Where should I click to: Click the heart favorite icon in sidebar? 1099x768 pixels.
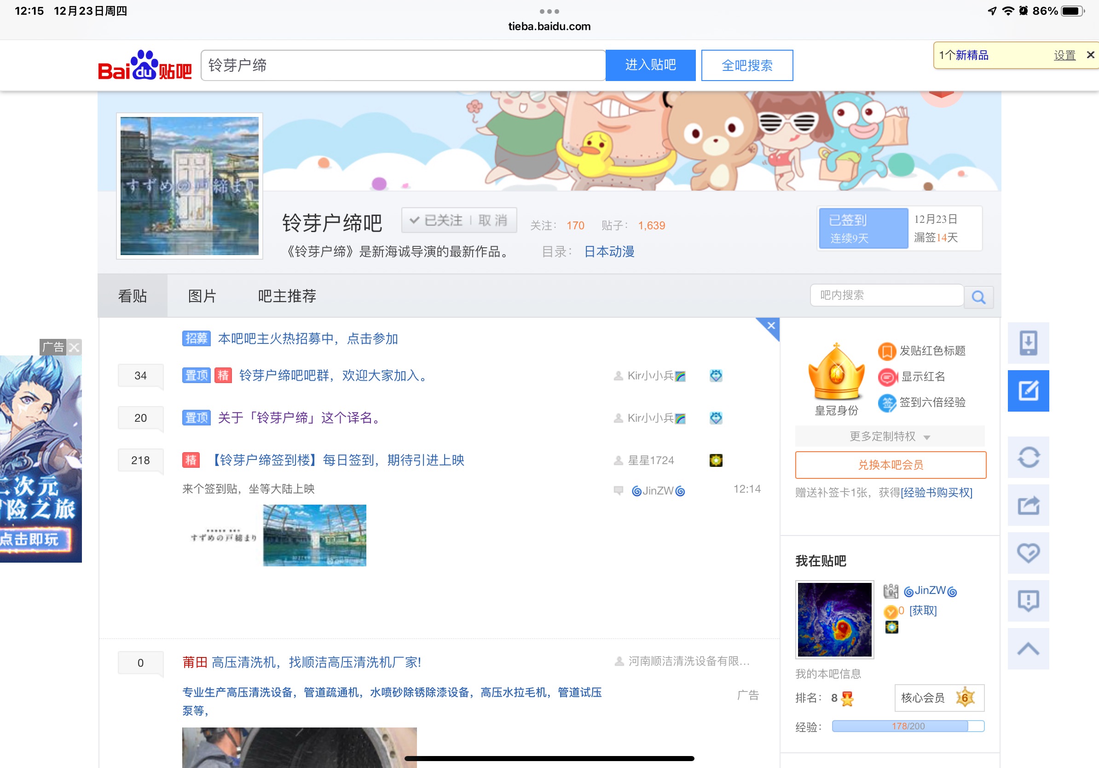pos(1028,553)
